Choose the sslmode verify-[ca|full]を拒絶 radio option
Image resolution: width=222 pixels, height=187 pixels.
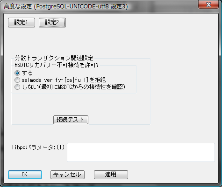(x=17, y=80)
